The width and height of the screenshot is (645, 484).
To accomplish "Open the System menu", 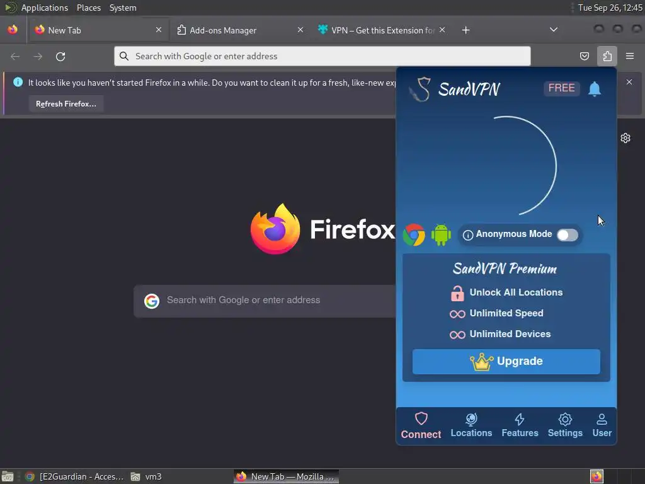I will click(123, 8).
